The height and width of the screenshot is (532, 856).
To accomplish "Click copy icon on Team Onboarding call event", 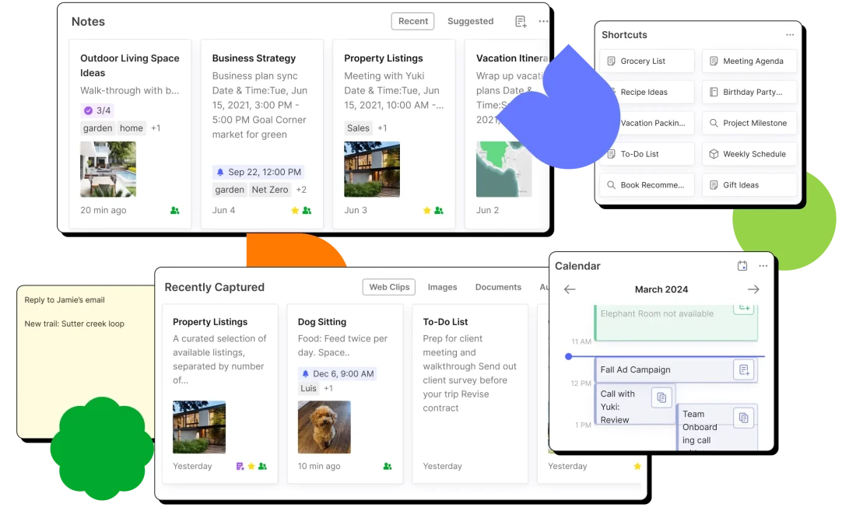I will pos(743,418).
